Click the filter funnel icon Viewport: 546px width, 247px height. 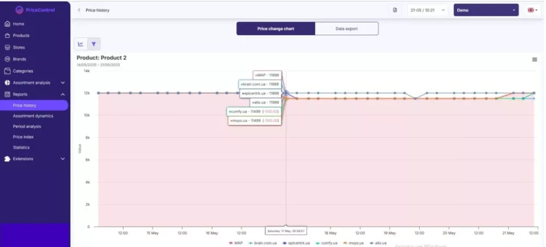(94, 44)
